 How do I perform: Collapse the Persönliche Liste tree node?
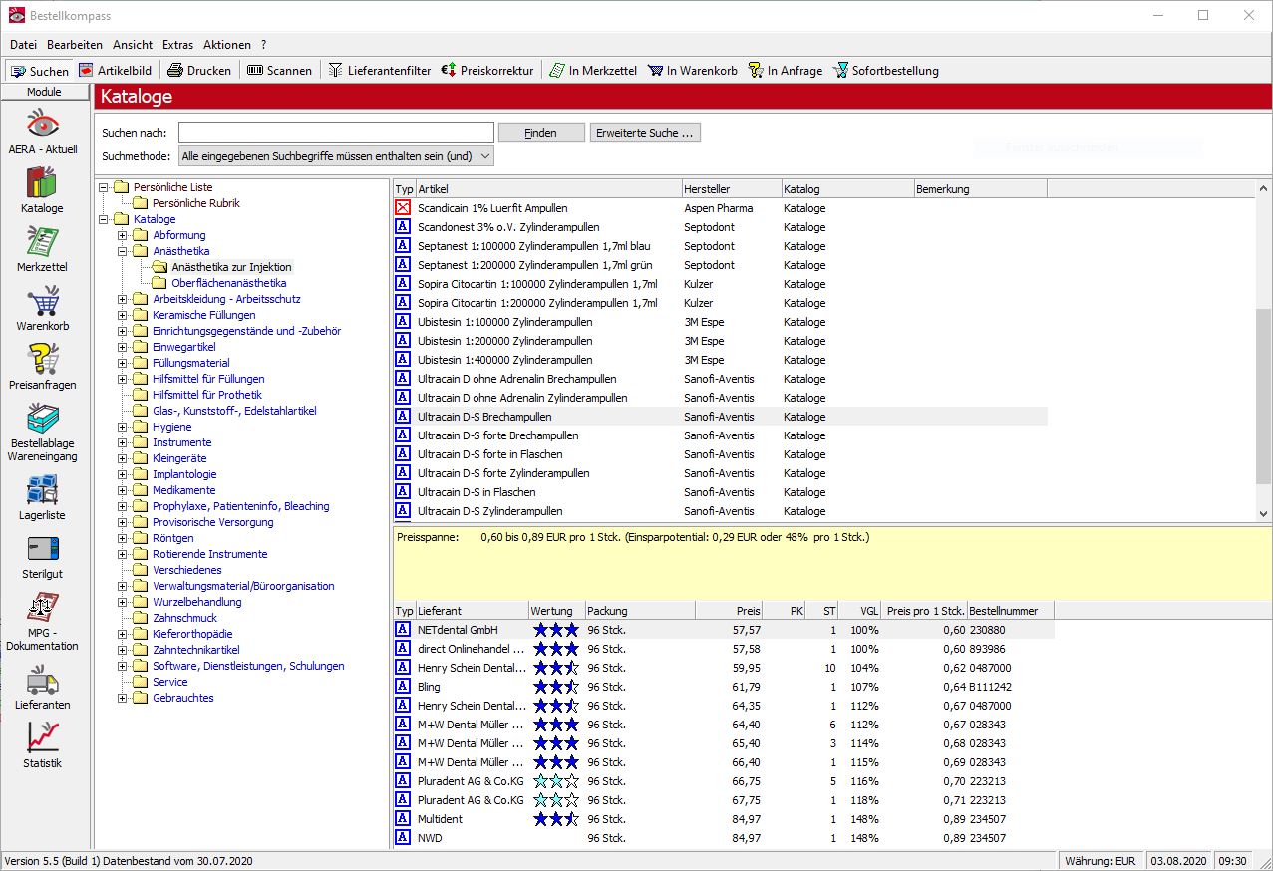click(x=104, y=187)
